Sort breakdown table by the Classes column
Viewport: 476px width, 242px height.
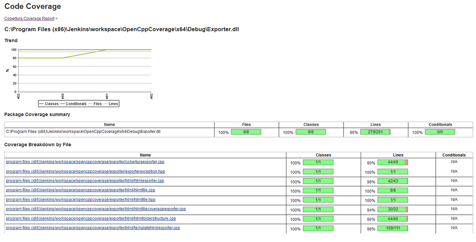click(323, 155)
